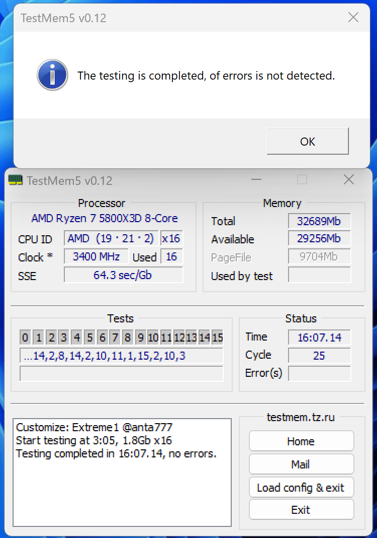
Task: Click Load config & exit
Action: (301, 487)
